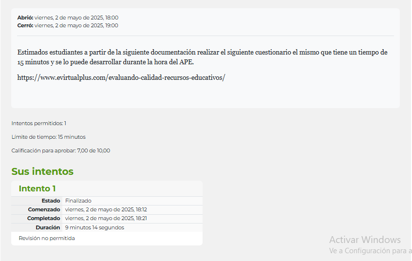
Task: Click the "9 minutos 14 segundos" duration value
Action: point(94,227)
